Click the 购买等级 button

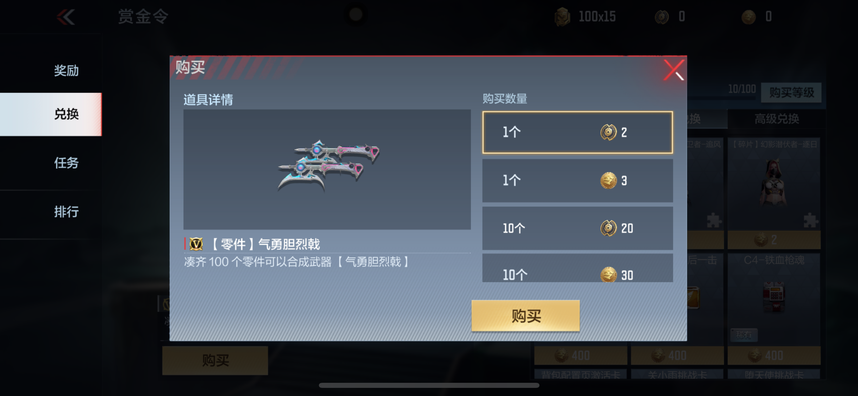point(791,92)
